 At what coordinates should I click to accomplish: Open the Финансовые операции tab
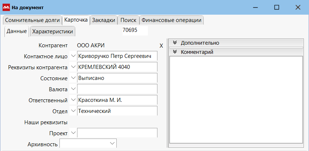(x=171, y=21)
